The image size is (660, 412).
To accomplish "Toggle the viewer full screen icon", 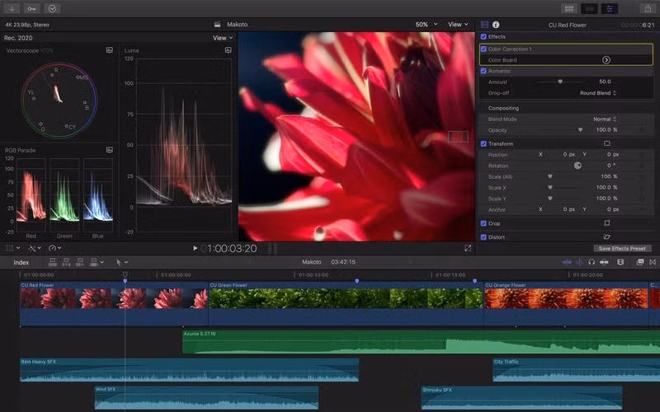I will 468,249.
